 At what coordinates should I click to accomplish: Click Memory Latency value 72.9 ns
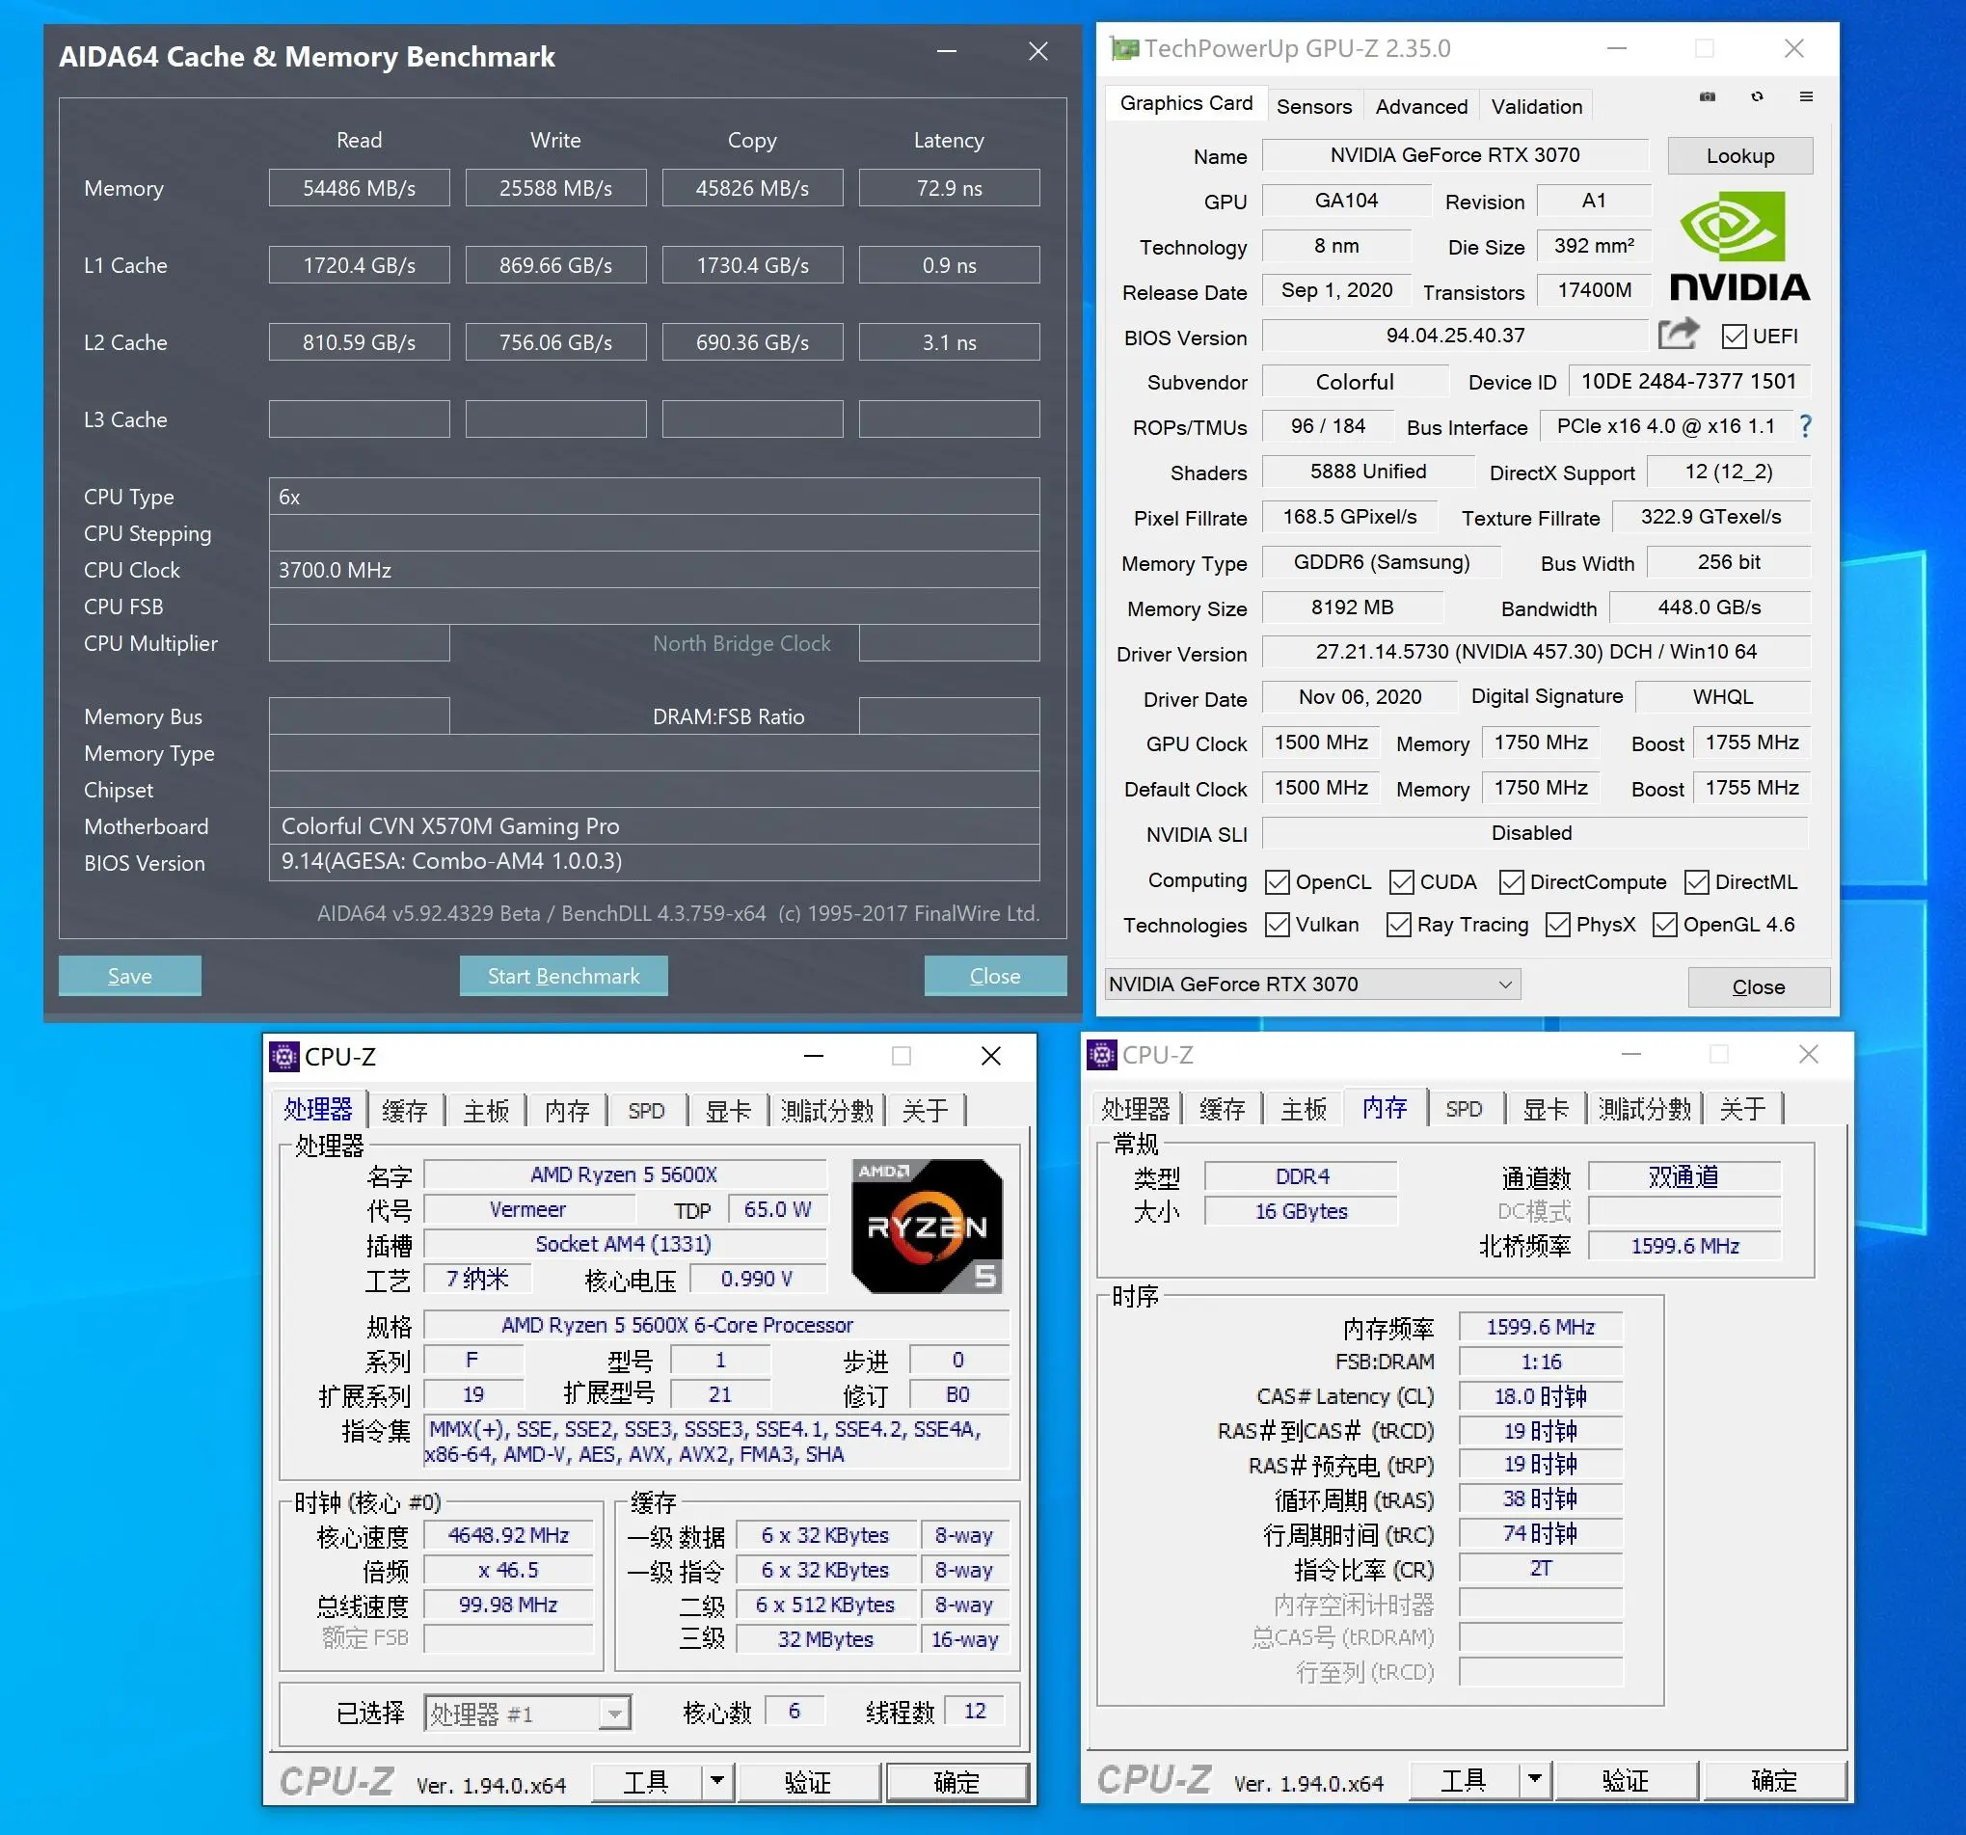pyautogui.click(x=949, y=188)
